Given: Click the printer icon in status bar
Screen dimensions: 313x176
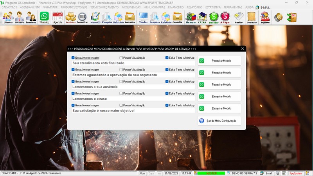Looking at the screenshot, I should 277,173.
